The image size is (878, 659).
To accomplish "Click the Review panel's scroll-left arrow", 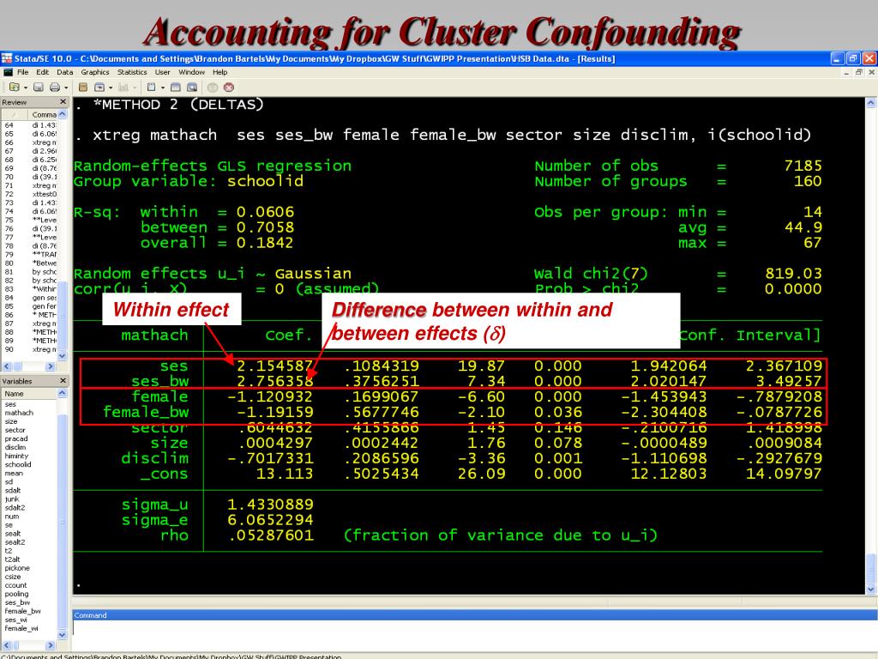I will point(6,366).
